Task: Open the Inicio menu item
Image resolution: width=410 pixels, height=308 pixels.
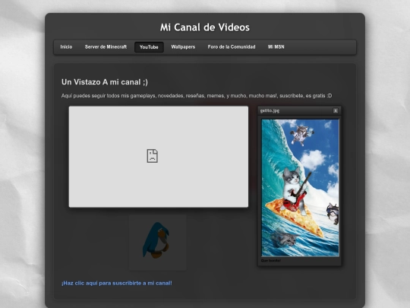Action: 66,47
